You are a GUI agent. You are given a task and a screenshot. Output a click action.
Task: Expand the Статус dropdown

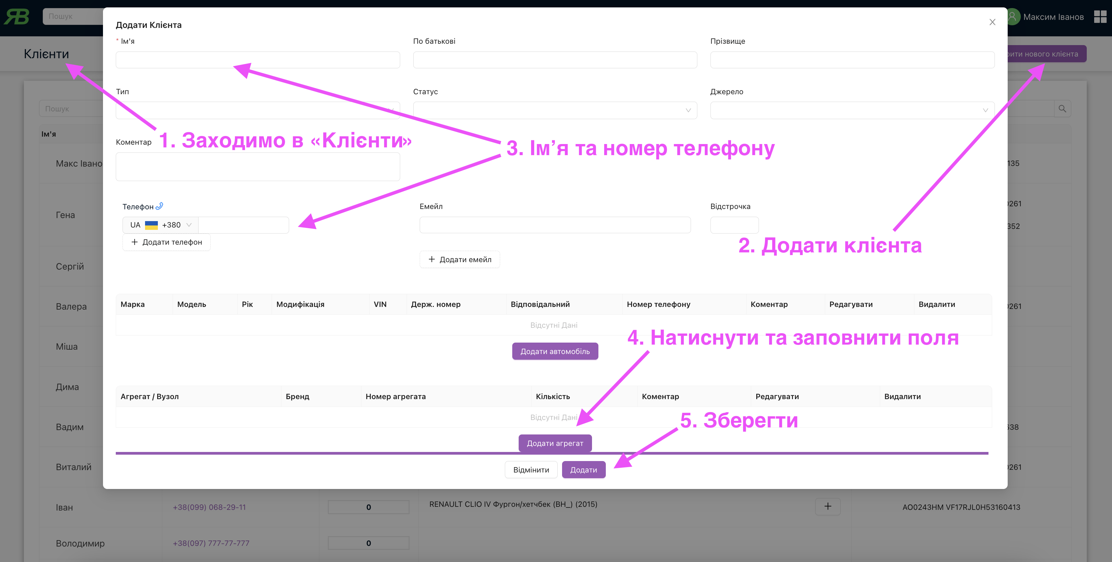pos(555,110)
